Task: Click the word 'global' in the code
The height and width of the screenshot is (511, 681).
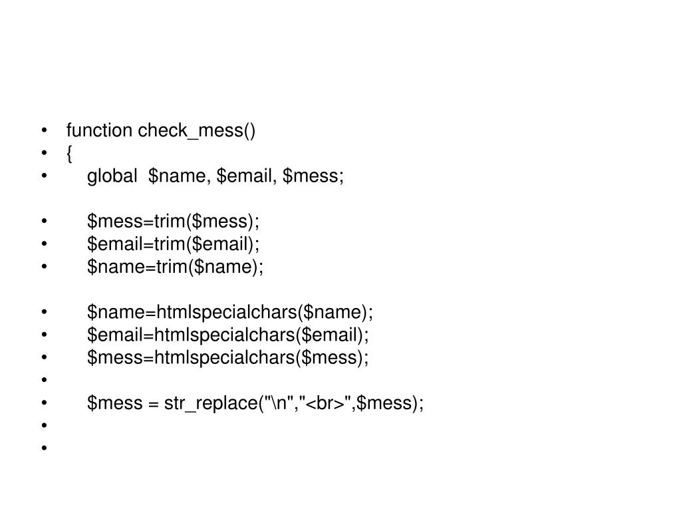Action: (112, 176)
